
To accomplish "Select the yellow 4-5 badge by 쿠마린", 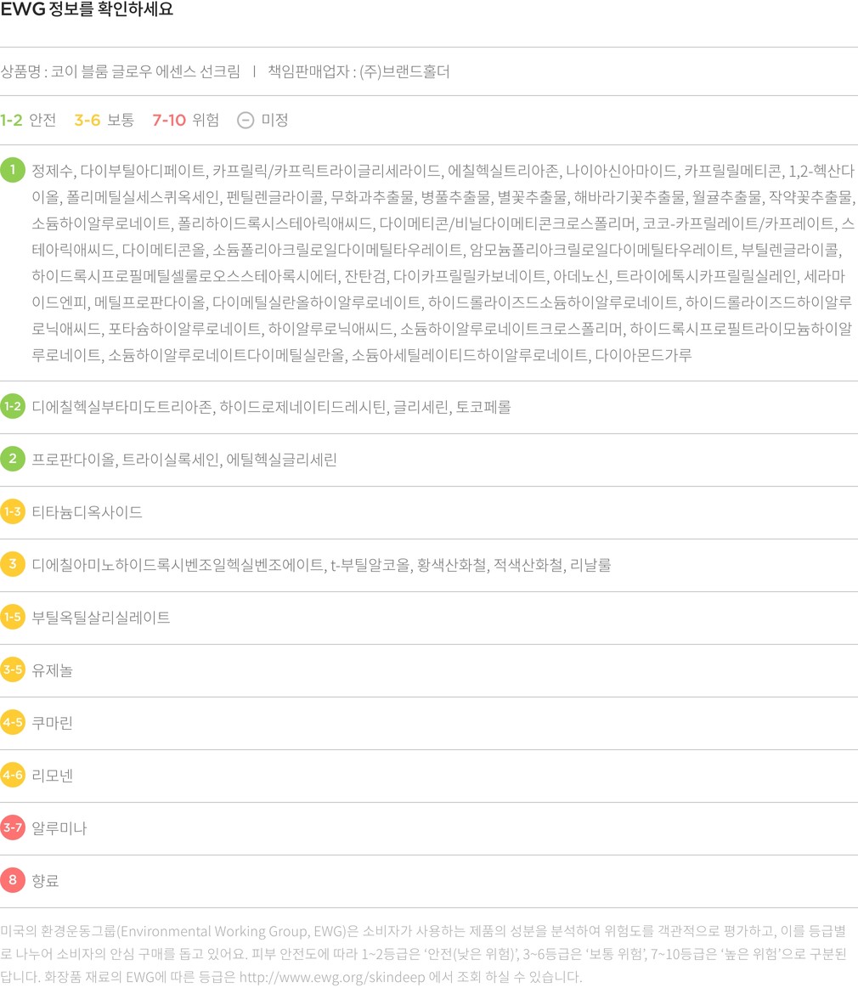I will coord(13,723).
